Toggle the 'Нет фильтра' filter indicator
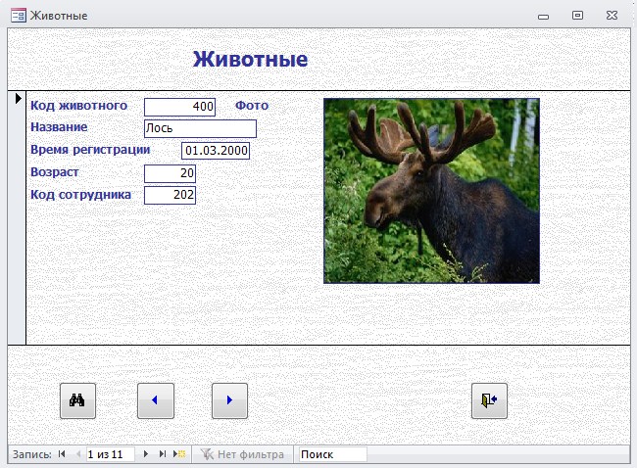 242,454
